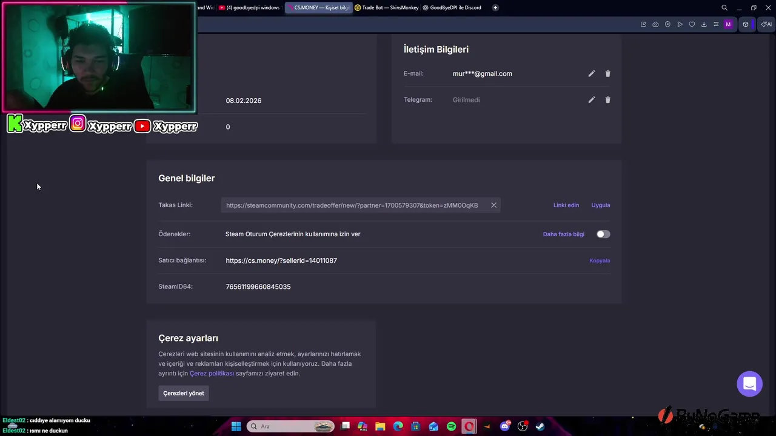Click the Opera icon in taskbar
The height and width of the screenshot is (436, 776).
[469, 426]
